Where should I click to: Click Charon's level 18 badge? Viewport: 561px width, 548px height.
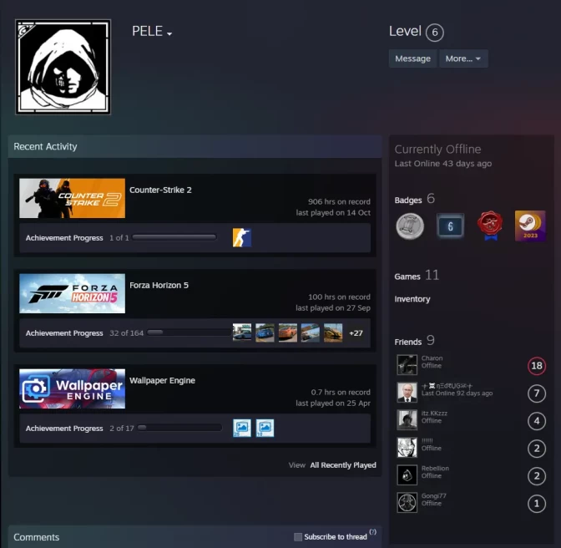point(537,366)
